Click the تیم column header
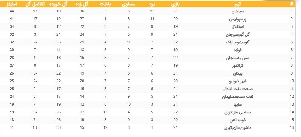Viewport: 301px width, 137px height. pyautogui.click(x=238, y=4)
